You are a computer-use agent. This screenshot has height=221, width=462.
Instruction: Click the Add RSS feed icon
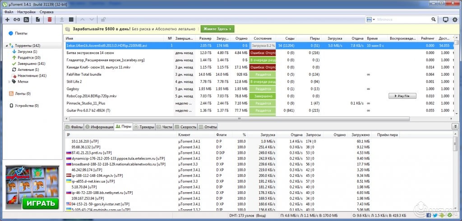[26, 20]
